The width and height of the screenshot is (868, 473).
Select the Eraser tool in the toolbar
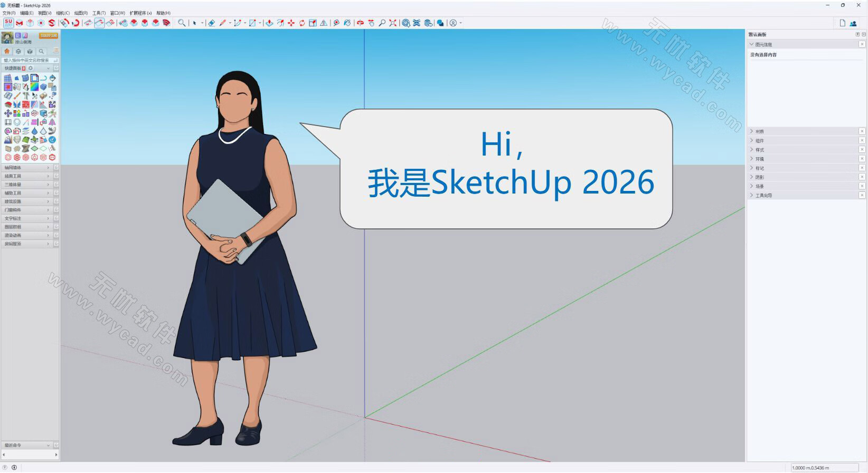[211, 23]
